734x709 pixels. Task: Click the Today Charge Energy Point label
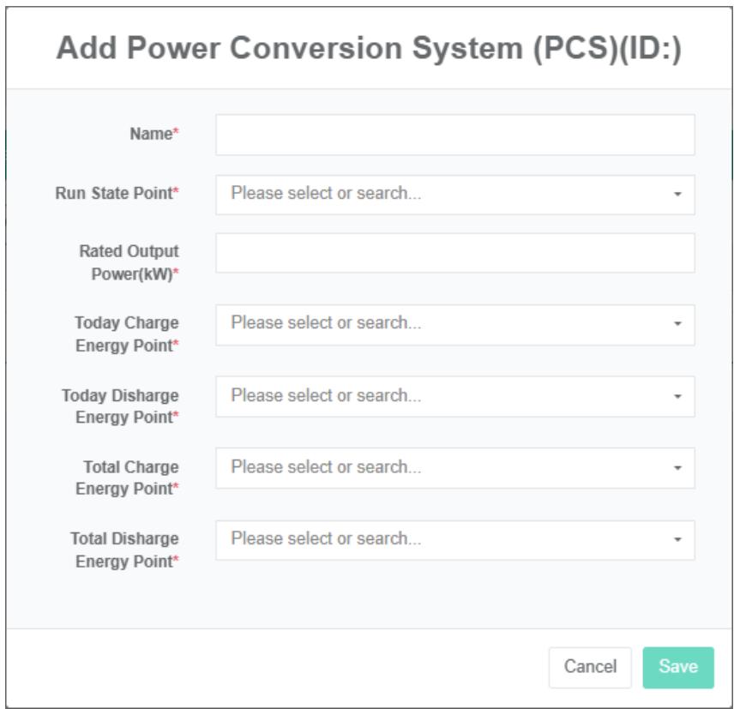point(127,334)
